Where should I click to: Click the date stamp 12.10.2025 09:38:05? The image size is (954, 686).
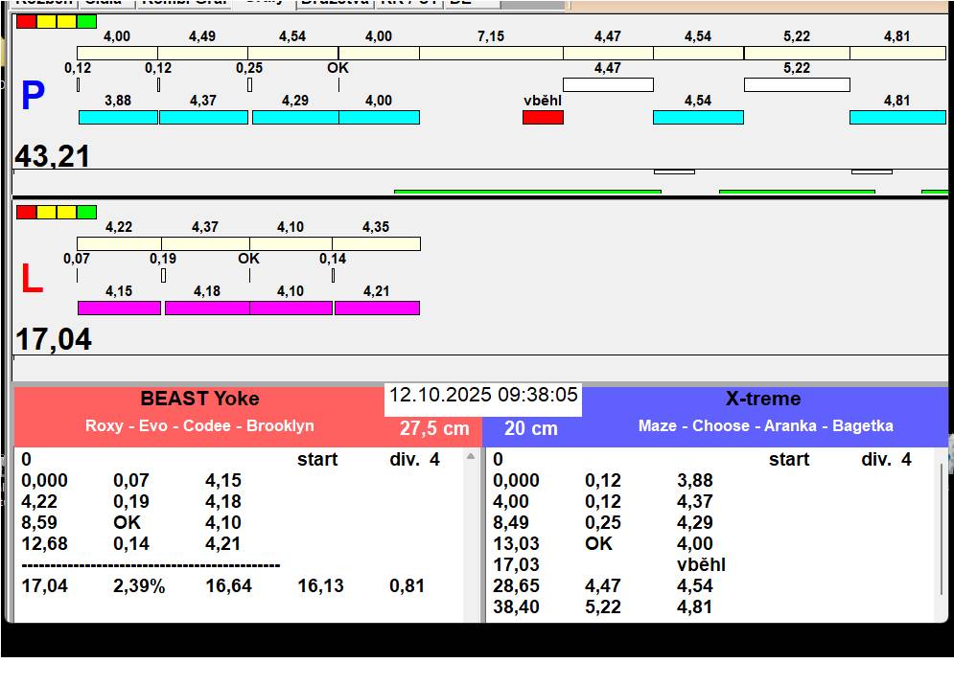tap(483, 395)
